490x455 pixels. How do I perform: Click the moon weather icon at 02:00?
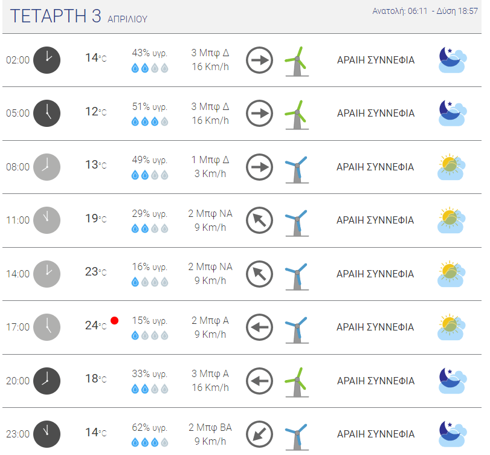point(453,60)
